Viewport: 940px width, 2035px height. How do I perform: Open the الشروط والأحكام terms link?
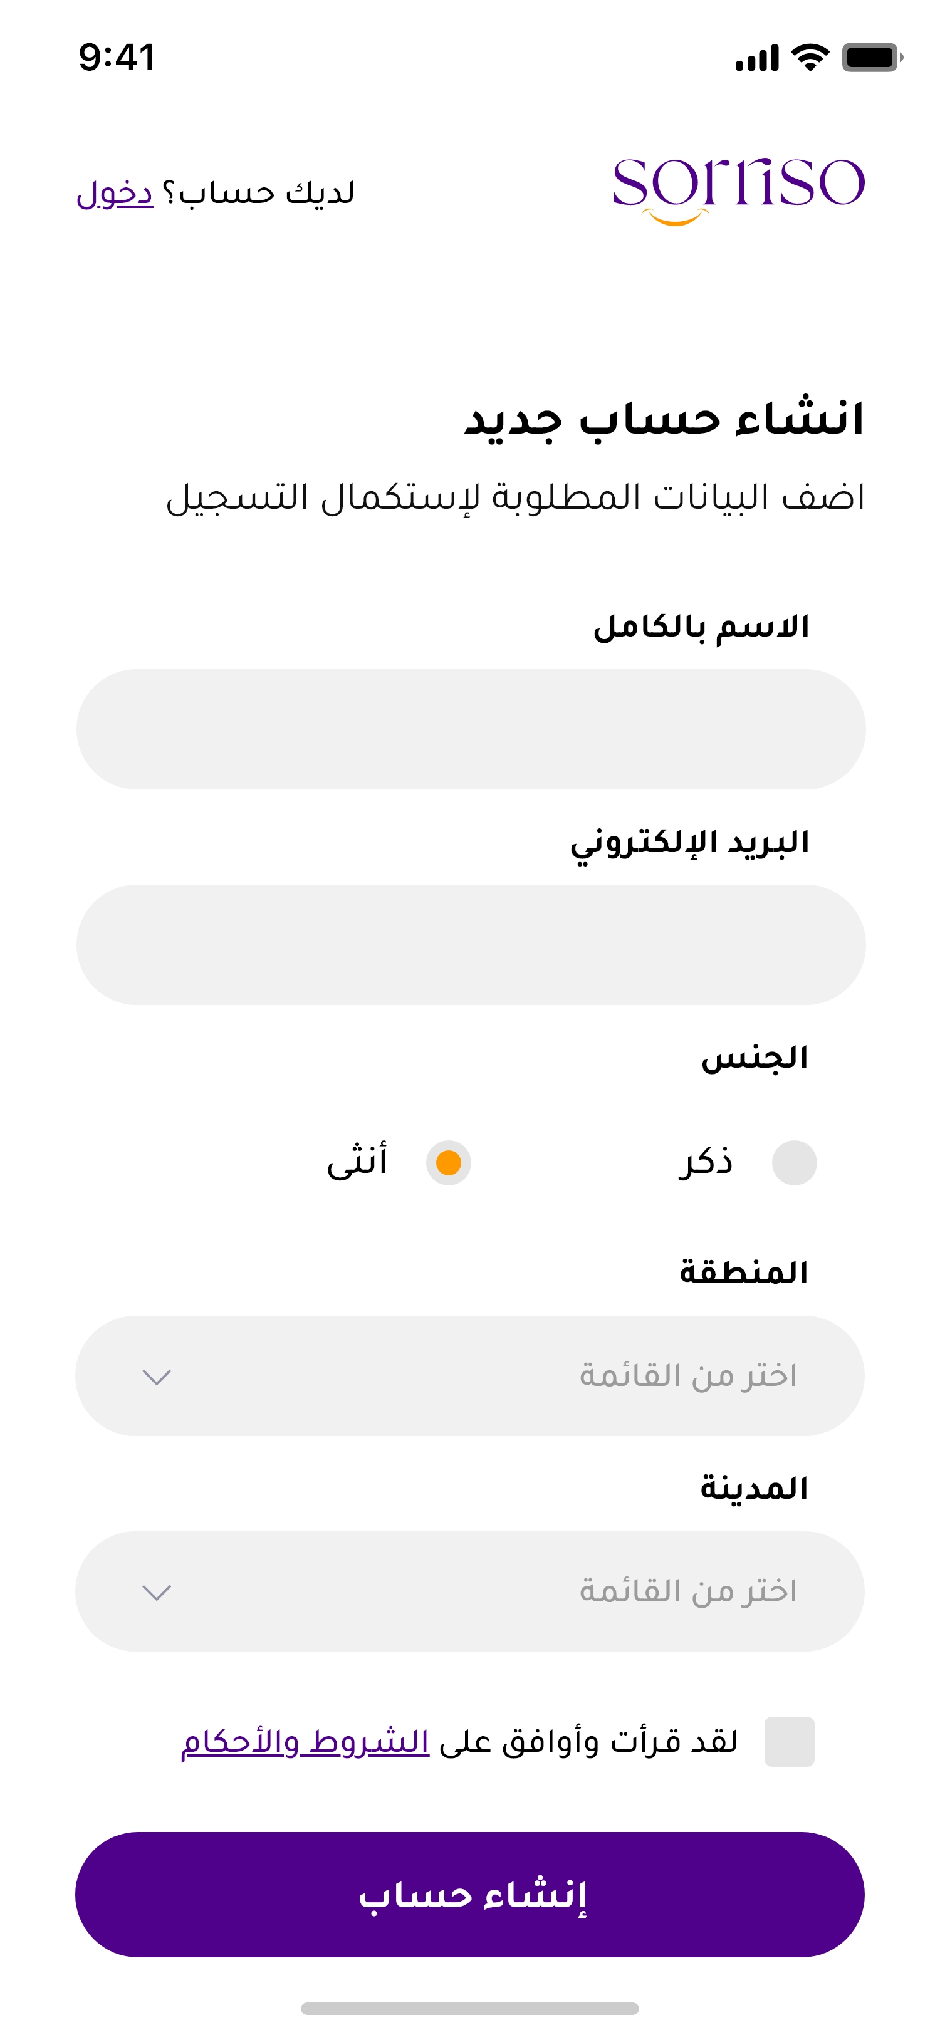305,1742
